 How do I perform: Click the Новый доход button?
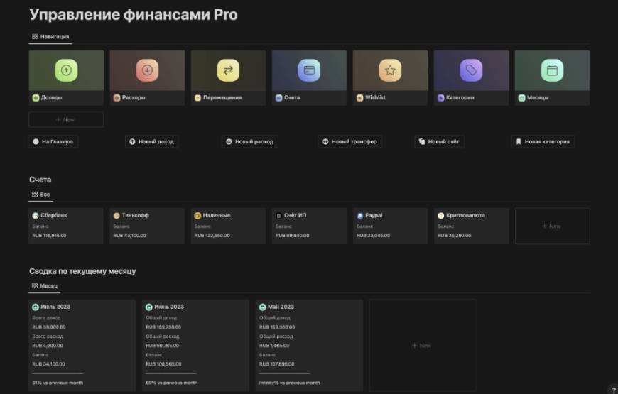[151, 141]
